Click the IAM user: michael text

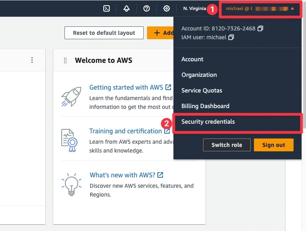pyautogui.click(x=204, y=37)
